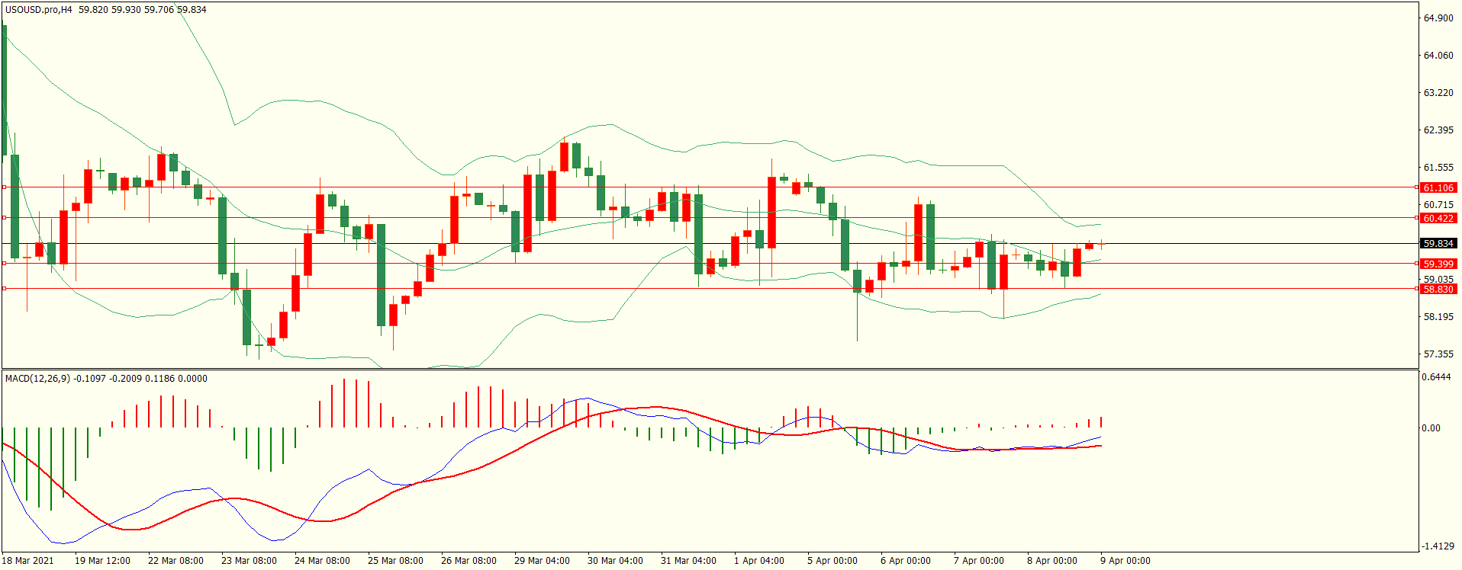
Task: Click the MACD(12,26,9) indicator label
Action: [37, 379]
